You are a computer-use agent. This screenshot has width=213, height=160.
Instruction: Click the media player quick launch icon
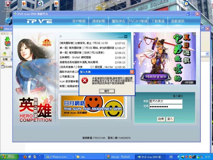[x=35, y=157]
